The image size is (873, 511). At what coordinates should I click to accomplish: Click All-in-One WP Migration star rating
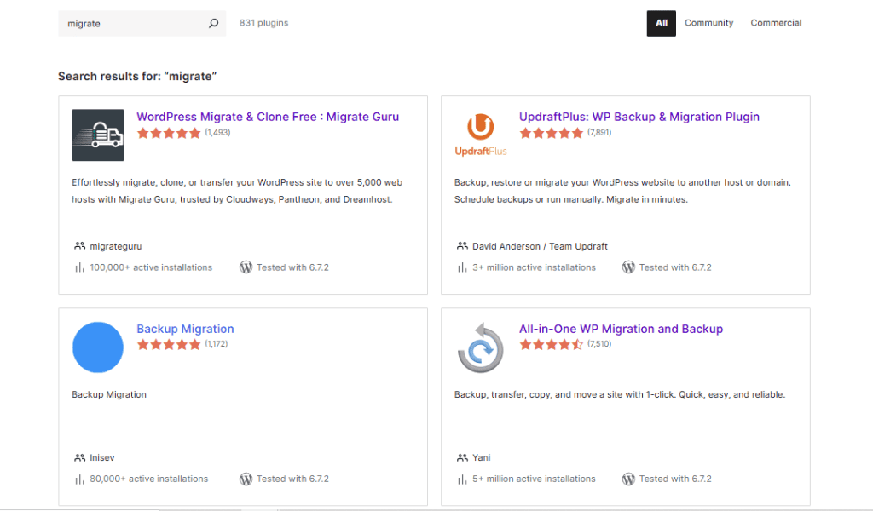tap(552, 344)
